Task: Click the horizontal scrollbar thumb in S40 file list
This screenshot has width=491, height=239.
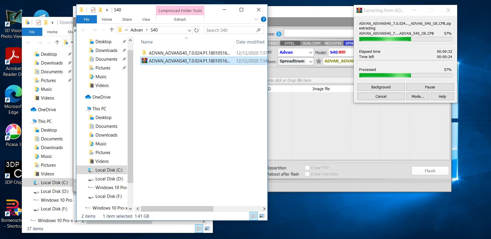Action: pos(177,209)
